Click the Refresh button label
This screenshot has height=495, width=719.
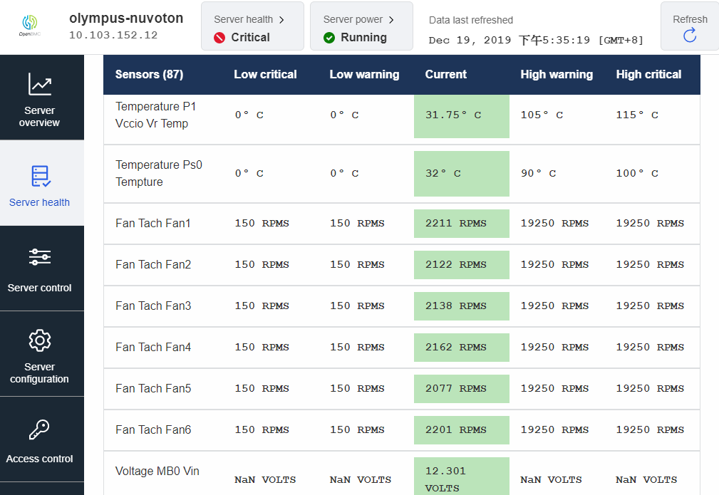point(690,19)
